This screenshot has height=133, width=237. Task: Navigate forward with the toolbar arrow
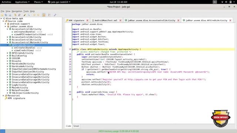point(38,15)
